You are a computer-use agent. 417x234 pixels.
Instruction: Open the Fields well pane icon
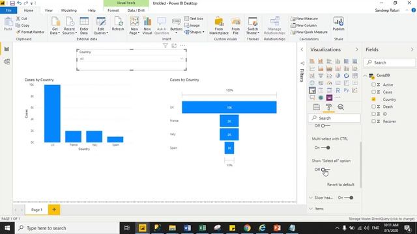pos(317,107)
